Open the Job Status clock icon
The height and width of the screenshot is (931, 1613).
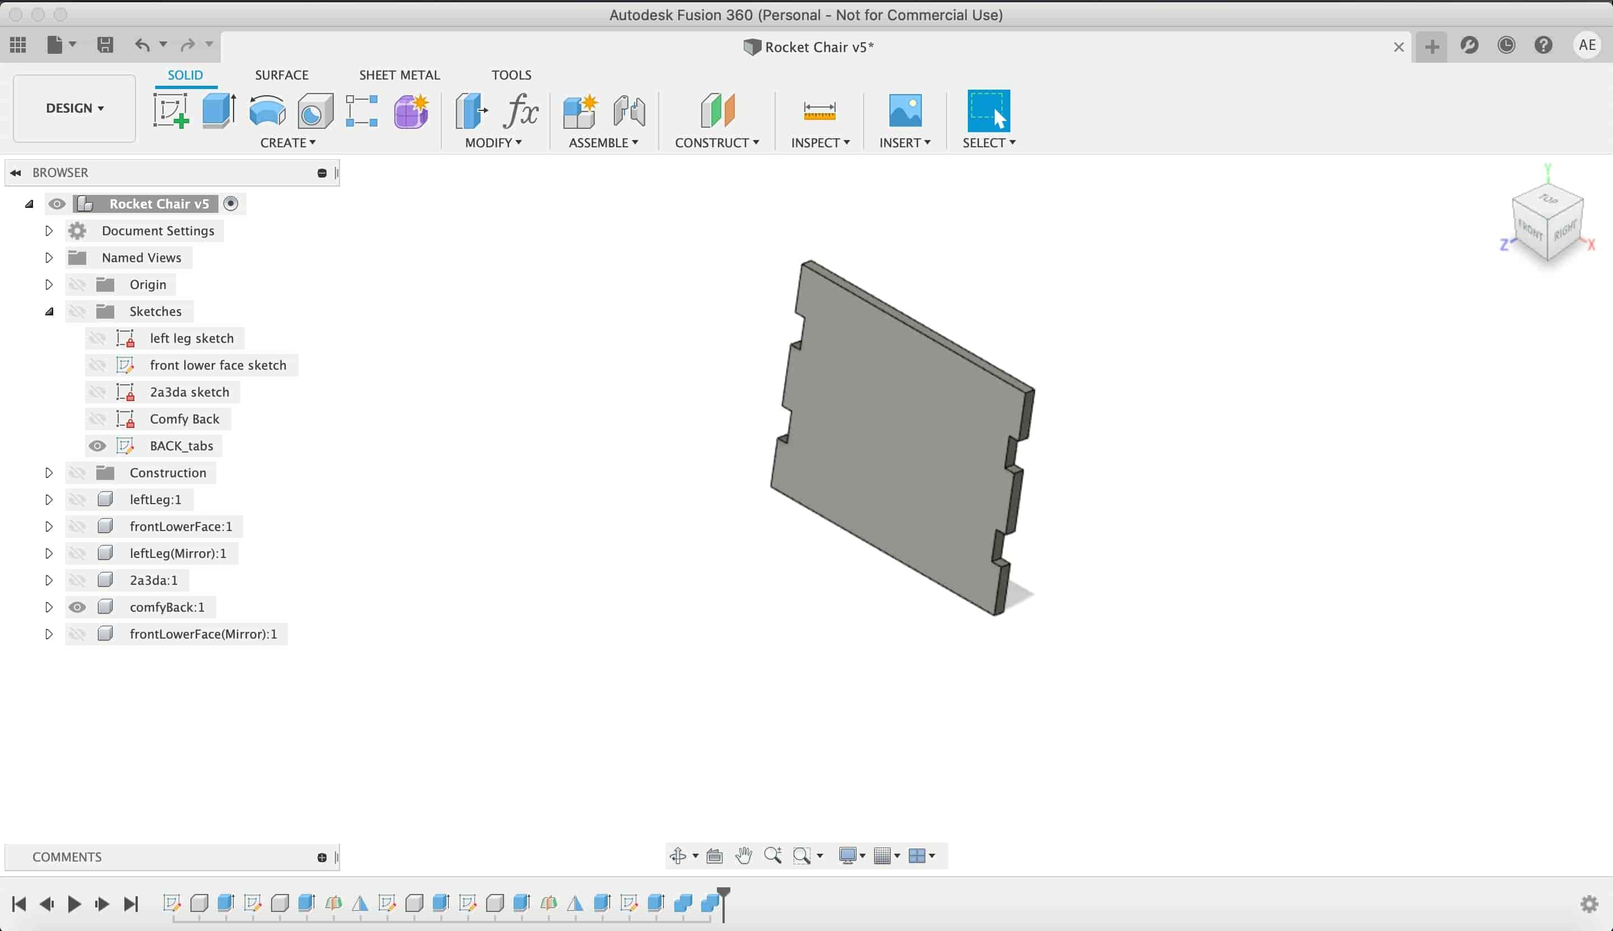tap(1506, 45)
